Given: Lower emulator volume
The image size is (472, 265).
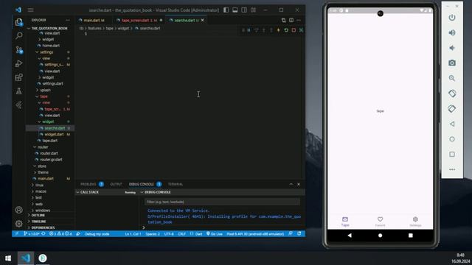Looking at the screenshot, I should (x=452, y=48).
